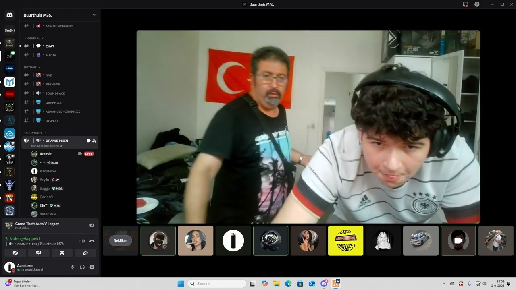This screenshot has width=516, height=290.
Task: Watch ázamét's LIVE stream
Action: 89,154
